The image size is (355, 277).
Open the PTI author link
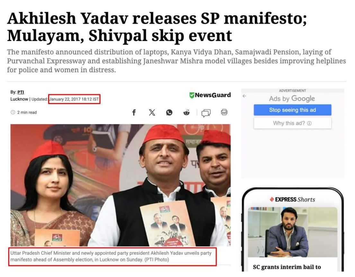(x=21, y=92)
